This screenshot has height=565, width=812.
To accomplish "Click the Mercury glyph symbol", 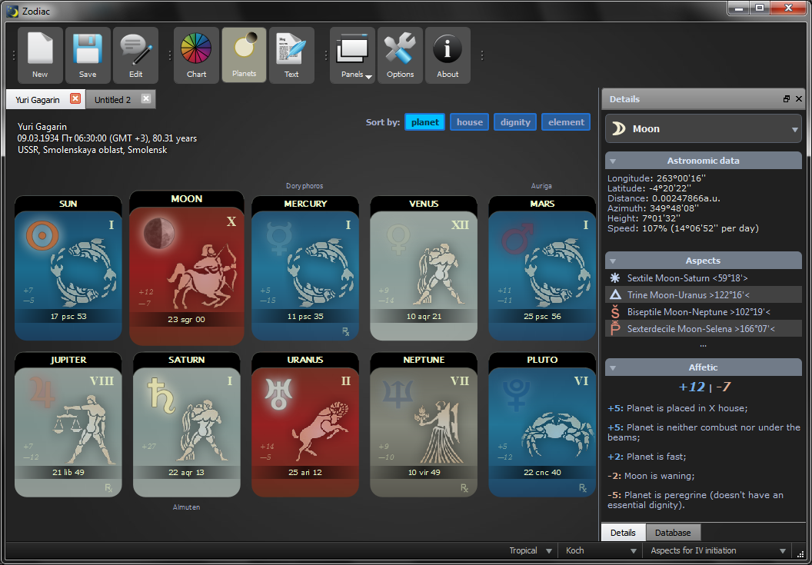I will pyautogui.click(x=280, y=238).
